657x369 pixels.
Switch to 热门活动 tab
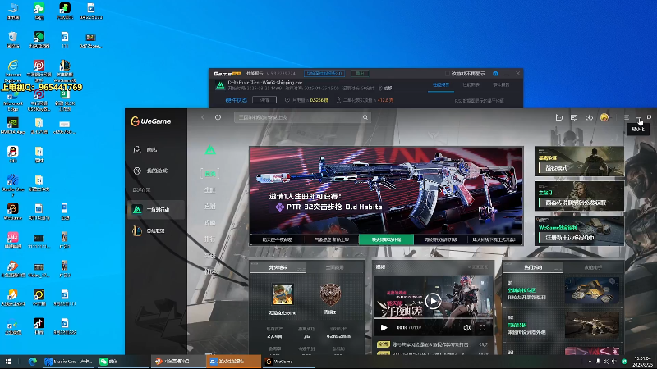point(533,267)
